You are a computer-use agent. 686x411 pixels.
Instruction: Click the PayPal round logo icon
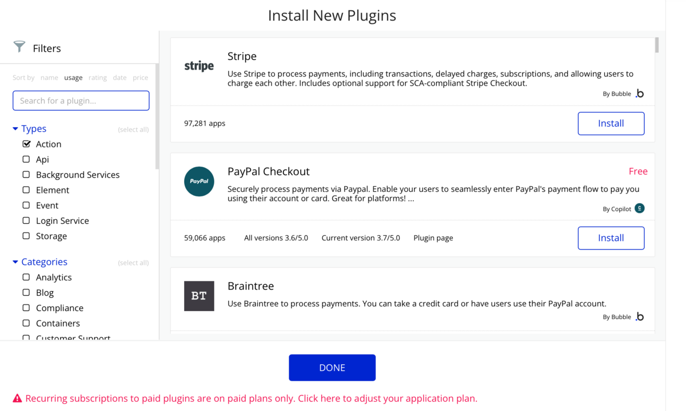click(199, 181)
